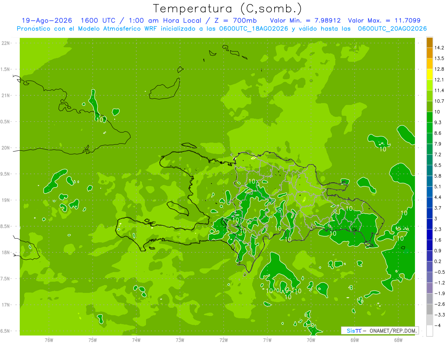Pick legend swatch between 10.7 and 11.4
The image size is (447, 345).
[x=429, y=96]
